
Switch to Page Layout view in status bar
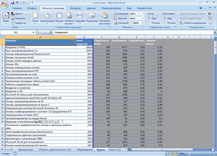[172, 154]
